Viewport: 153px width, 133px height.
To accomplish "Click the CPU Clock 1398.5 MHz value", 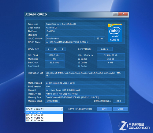I will (x=54, y=55).
